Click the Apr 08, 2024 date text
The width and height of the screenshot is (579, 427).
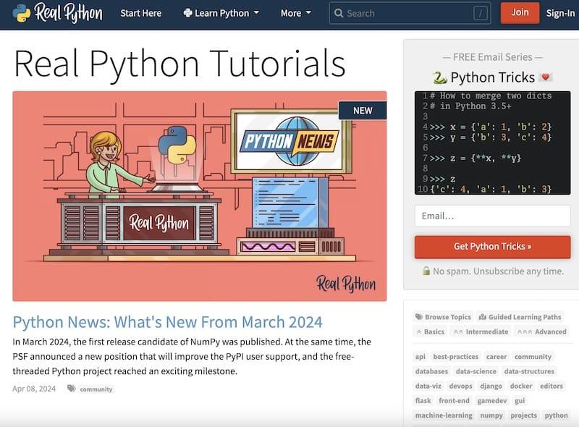34,389
